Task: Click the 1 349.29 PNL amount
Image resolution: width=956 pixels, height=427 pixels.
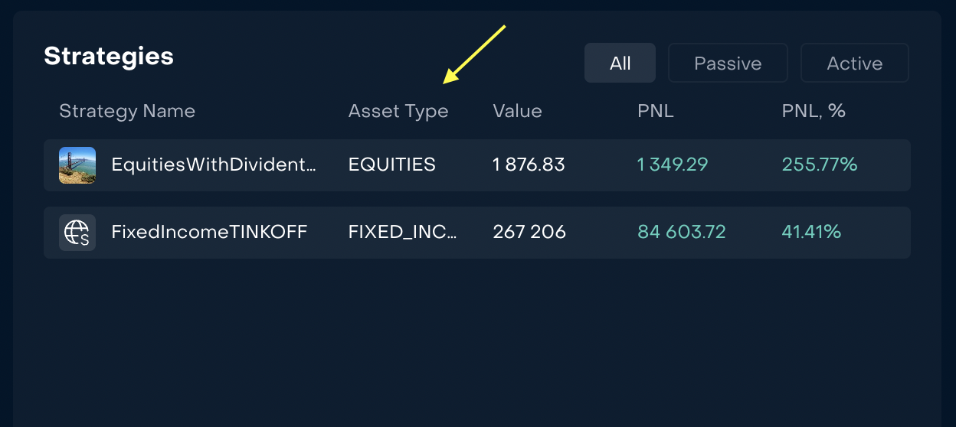Action: coord(673,165)
